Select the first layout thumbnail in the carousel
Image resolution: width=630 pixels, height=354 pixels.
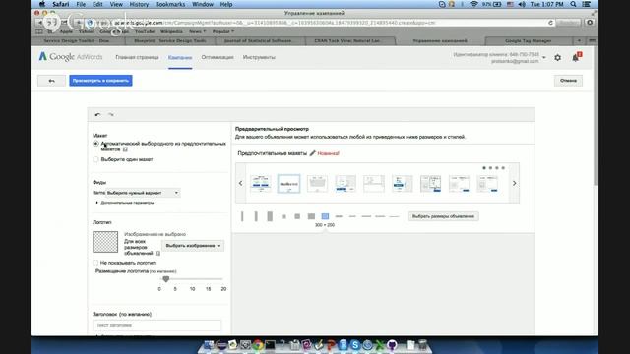260,184
